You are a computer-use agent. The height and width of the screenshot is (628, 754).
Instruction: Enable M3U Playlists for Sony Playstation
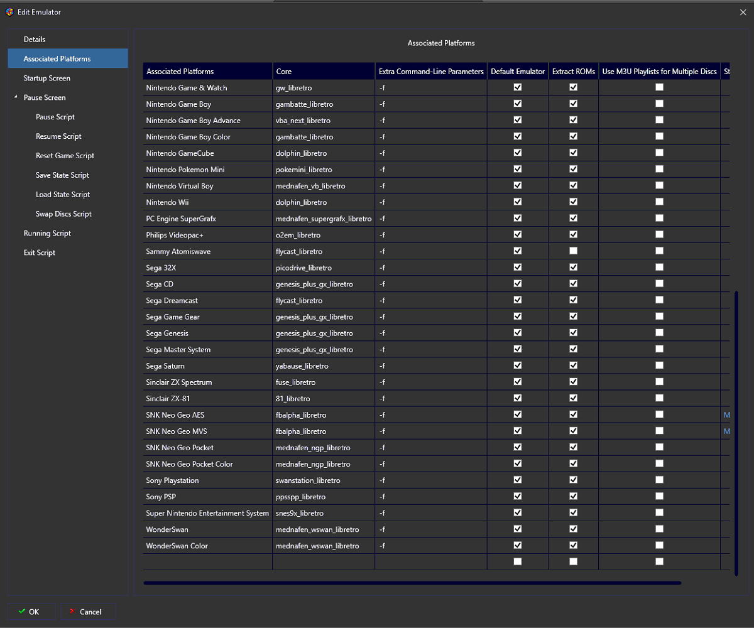tap(659, 479)
